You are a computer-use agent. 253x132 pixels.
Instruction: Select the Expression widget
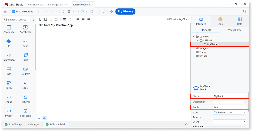point(9,57)
